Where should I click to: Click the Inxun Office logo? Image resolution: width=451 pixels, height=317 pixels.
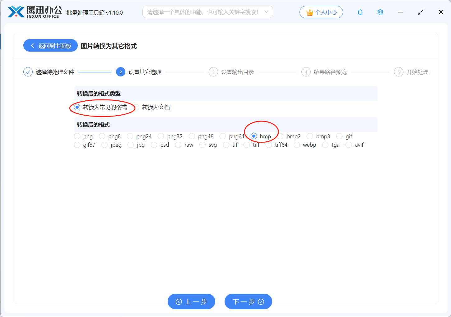pyautogui.click(x=35, y=12)
